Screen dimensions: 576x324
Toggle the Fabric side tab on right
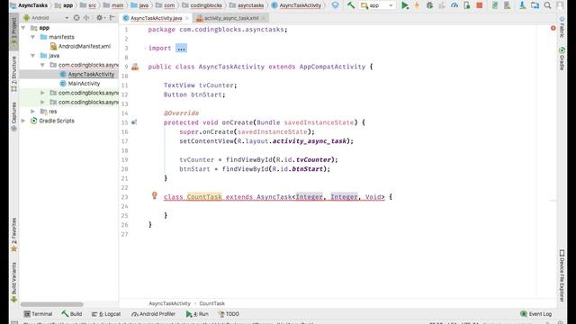point(562,27)
